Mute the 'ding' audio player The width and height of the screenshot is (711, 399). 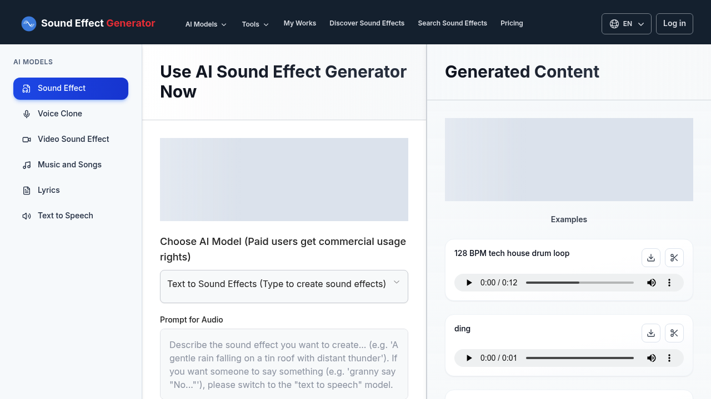(651, 358)
